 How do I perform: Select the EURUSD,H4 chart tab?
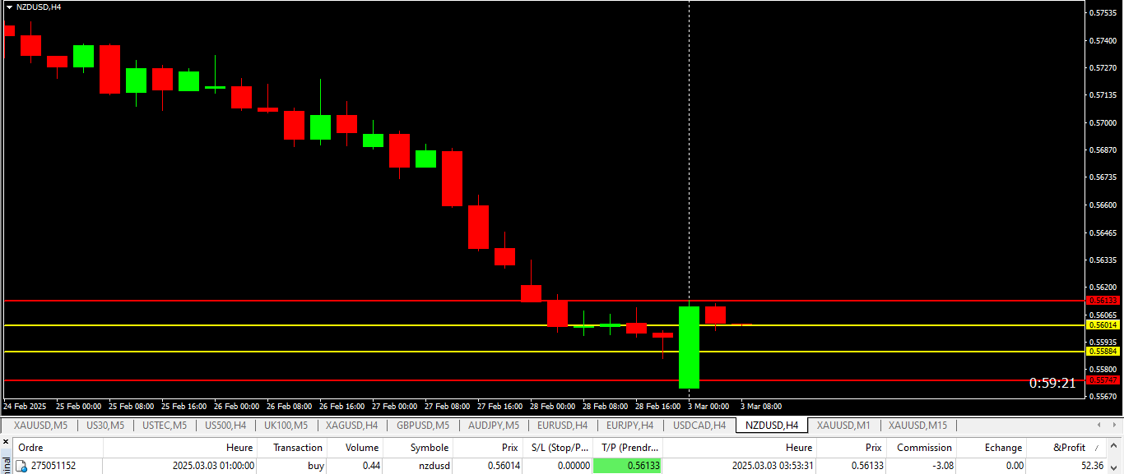coord(562,426)
